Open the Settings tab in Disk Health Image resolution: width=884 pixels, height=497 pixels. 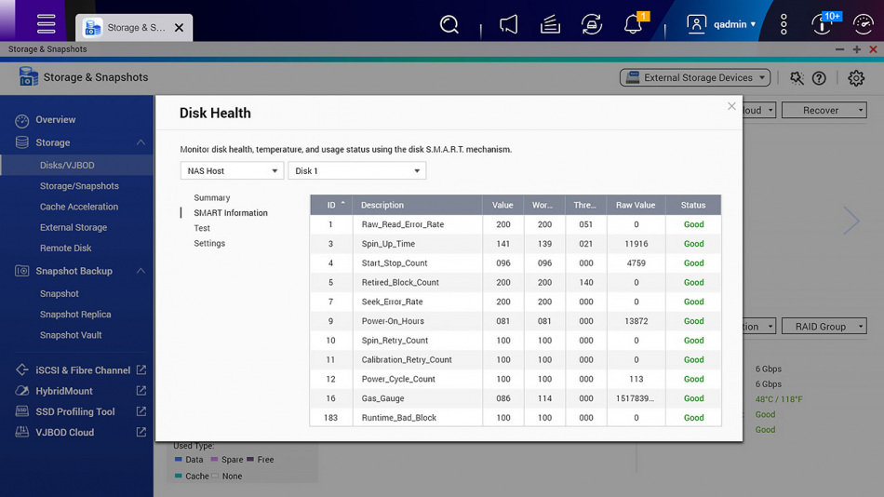click(209, 244)
